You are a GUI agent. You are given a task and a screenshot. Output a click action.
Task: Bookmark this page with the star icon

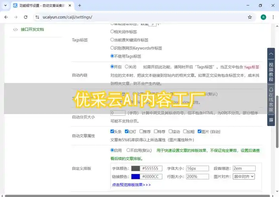click(250, 17)
